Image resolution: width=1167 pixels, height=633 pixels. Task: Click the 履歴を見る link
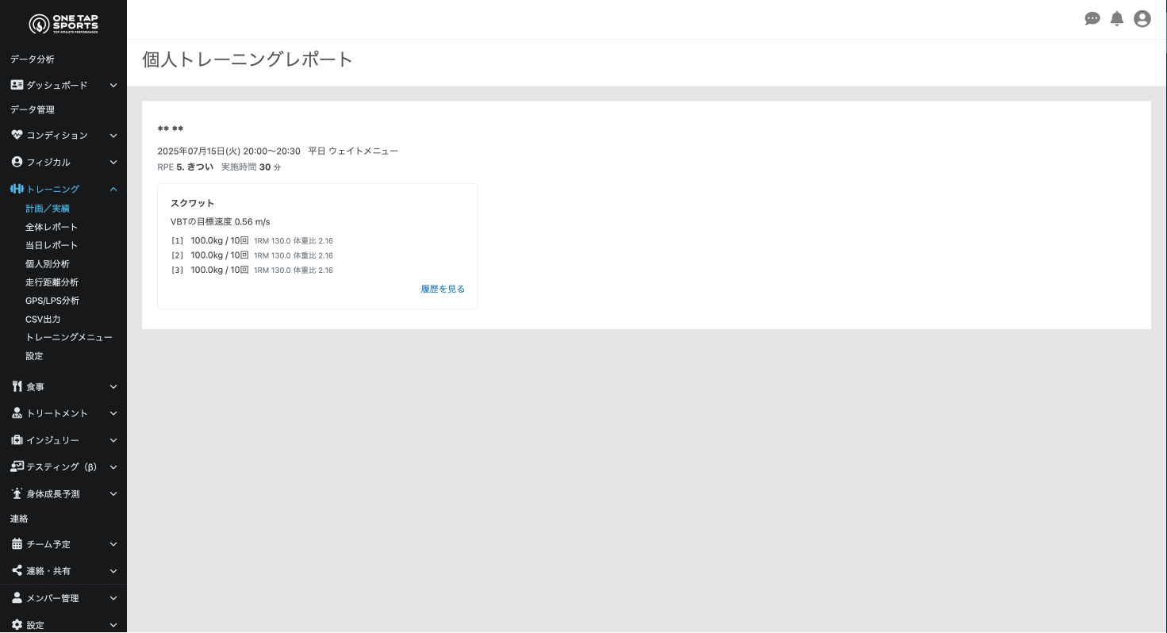point(443,289)
